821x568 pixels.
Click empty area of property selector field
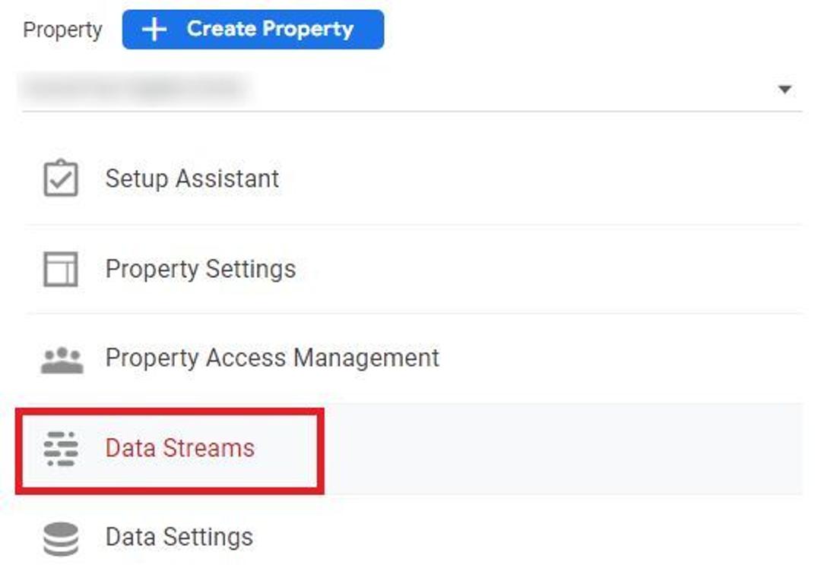(513, 89)
